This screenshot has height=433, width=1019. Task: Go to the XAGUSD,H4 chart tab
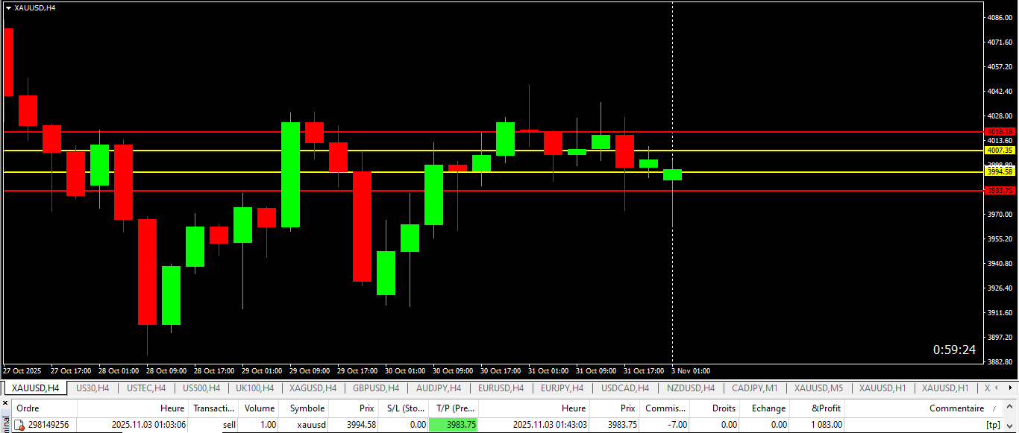tap(313, 388)
